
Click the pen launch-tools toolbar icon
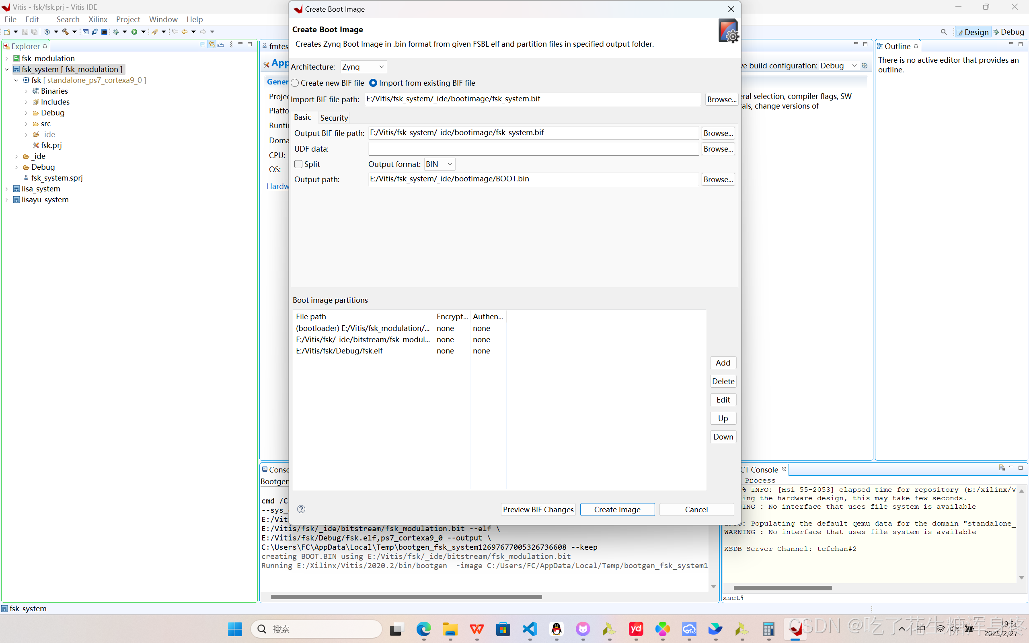pyautogui.click(x=155, y=32)
